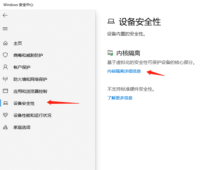
Task: Click the text 设备内置的安全性。
Action: (x=126, y=34)
